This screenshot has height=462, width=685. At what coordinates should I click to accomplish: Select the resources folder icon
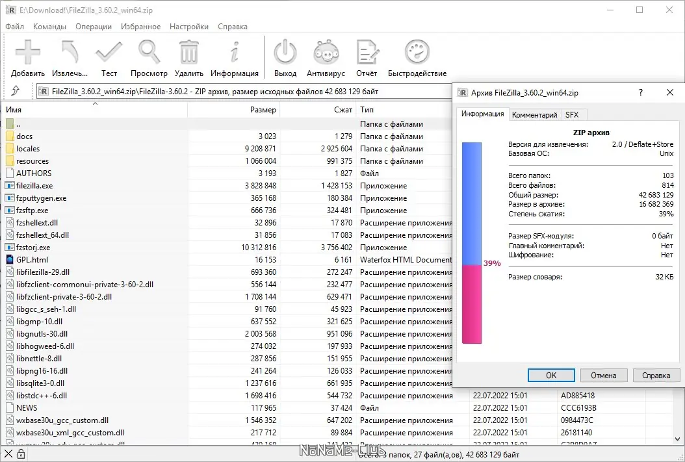point(10,160)
